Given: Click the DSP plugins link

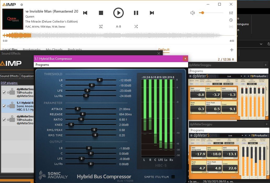Looking at the screenshot, I should (9, 83).
